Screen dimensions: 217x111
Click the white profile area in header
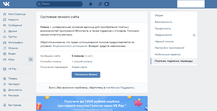click(x=191, y=4)
